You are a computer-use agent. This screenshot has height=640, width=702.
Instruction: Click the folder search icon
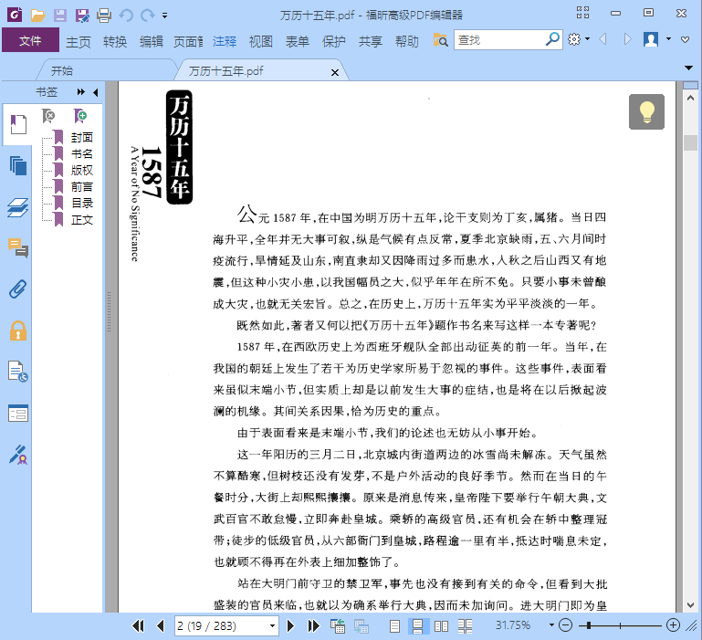440,40
